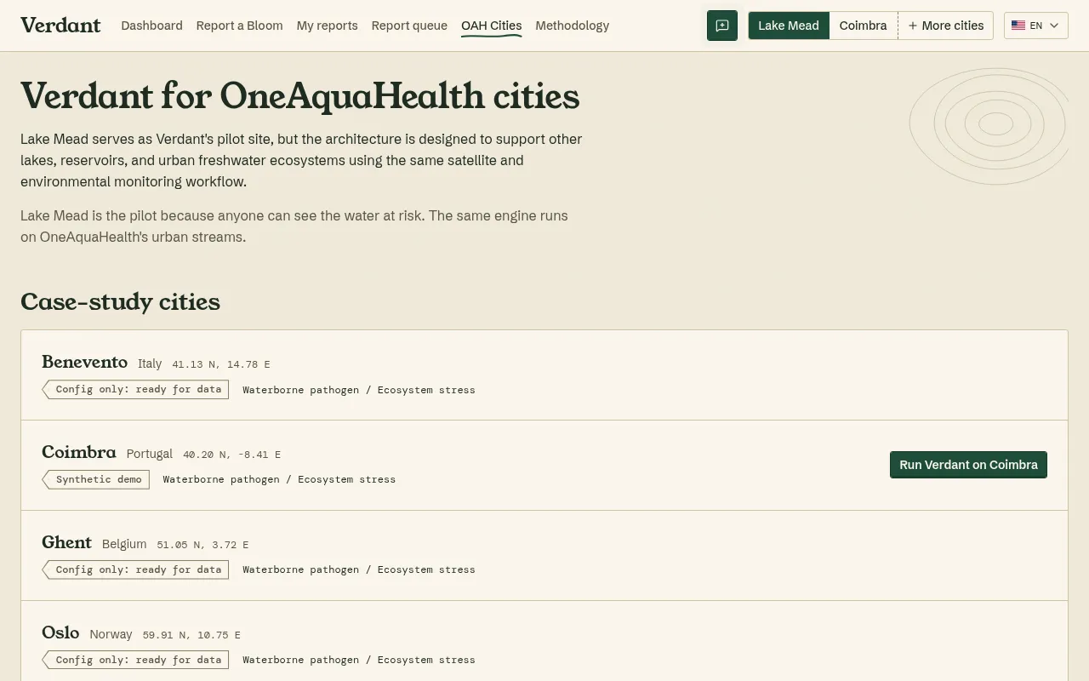Click the Verdant logo
This screenshot has height=681, width=1089.
(60, 26)
